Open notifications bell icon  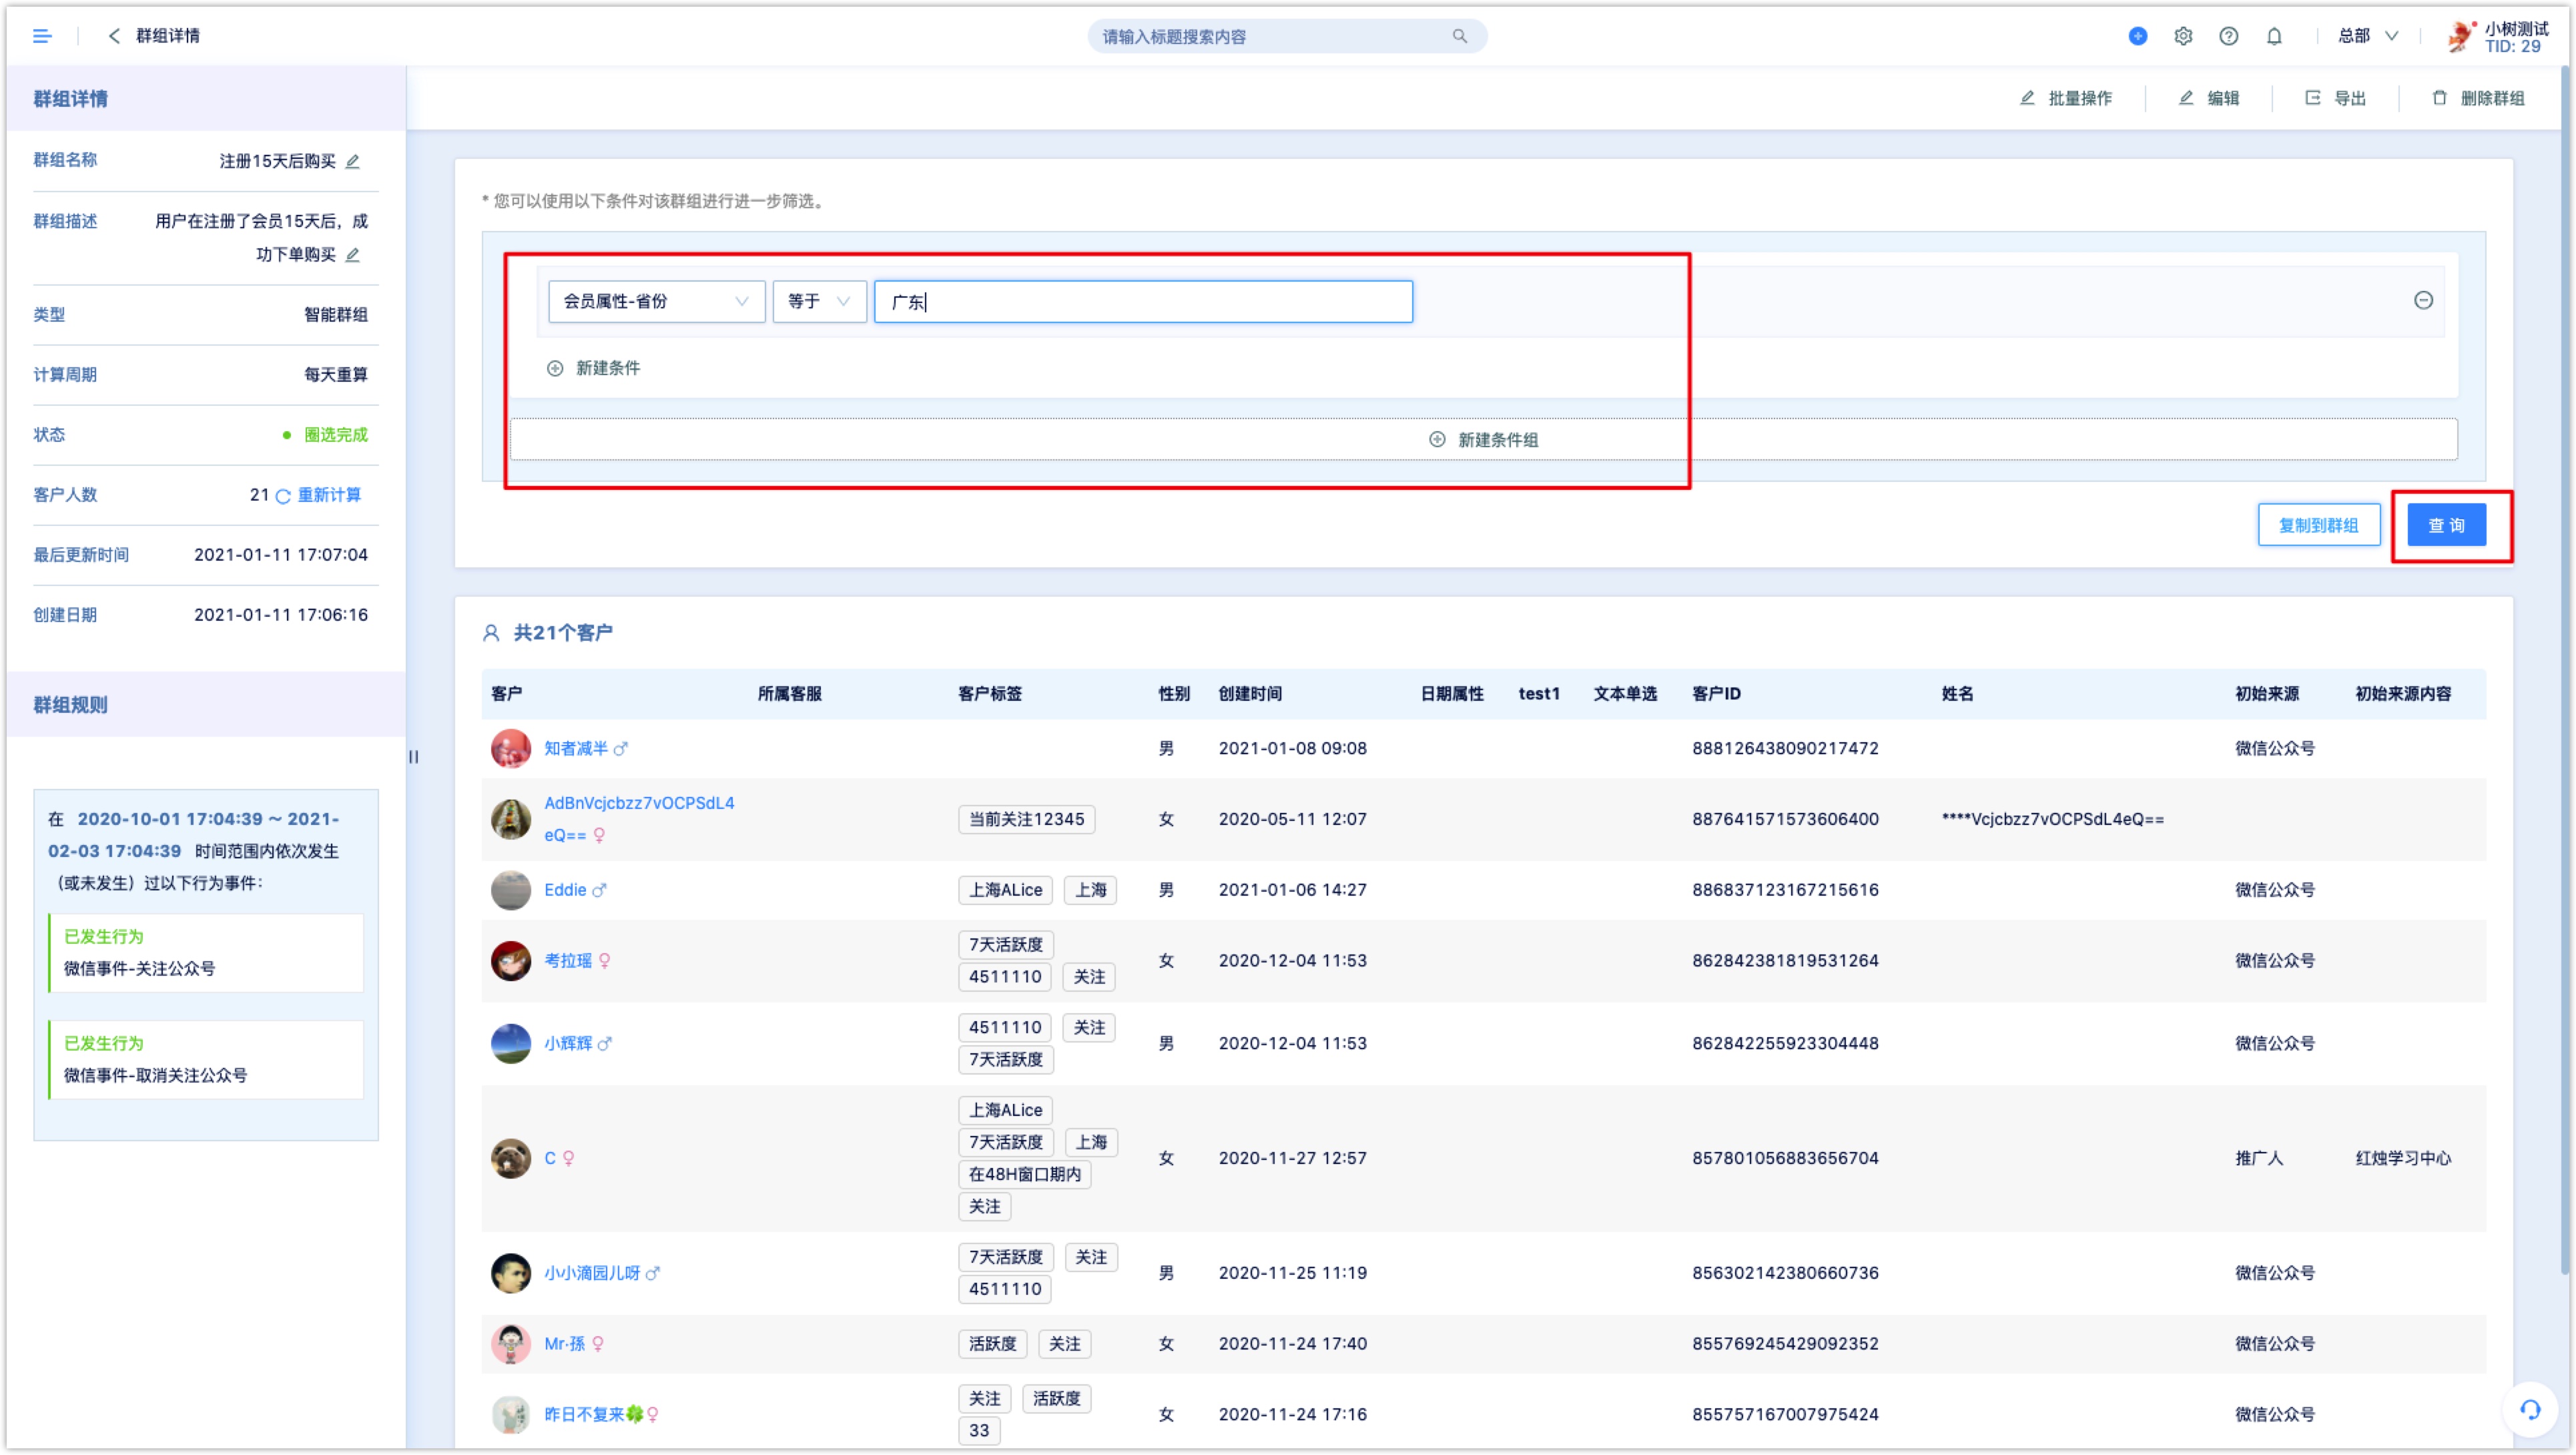tap(2274, 36)
